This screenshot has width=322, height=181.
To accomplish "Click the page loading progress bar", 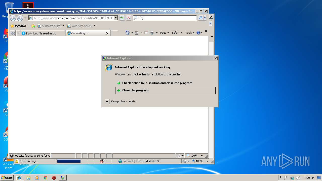I will pos(69,161).
